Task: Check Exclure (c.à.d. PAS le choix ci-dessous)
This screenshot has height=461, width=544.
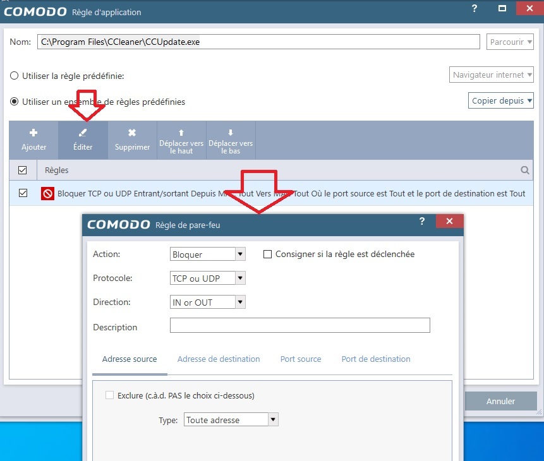Action: [110, 395]
